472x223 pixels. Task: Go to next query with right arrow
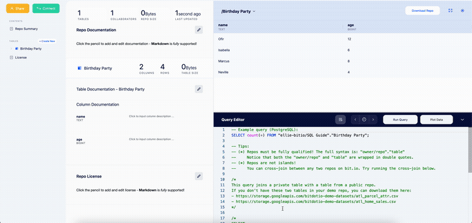373,120
